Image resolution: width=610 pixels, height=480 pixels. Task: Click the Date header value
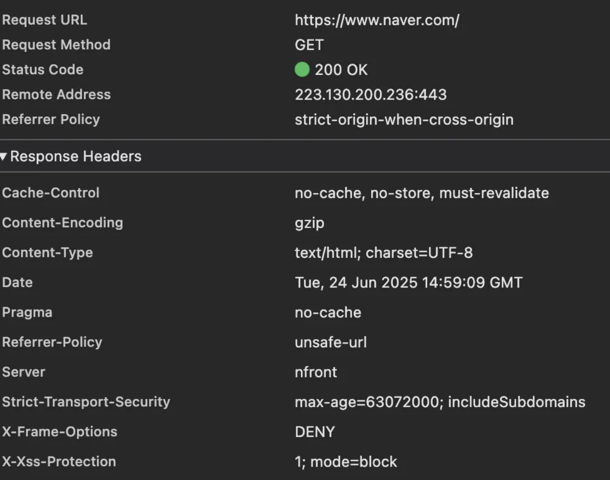408,283
